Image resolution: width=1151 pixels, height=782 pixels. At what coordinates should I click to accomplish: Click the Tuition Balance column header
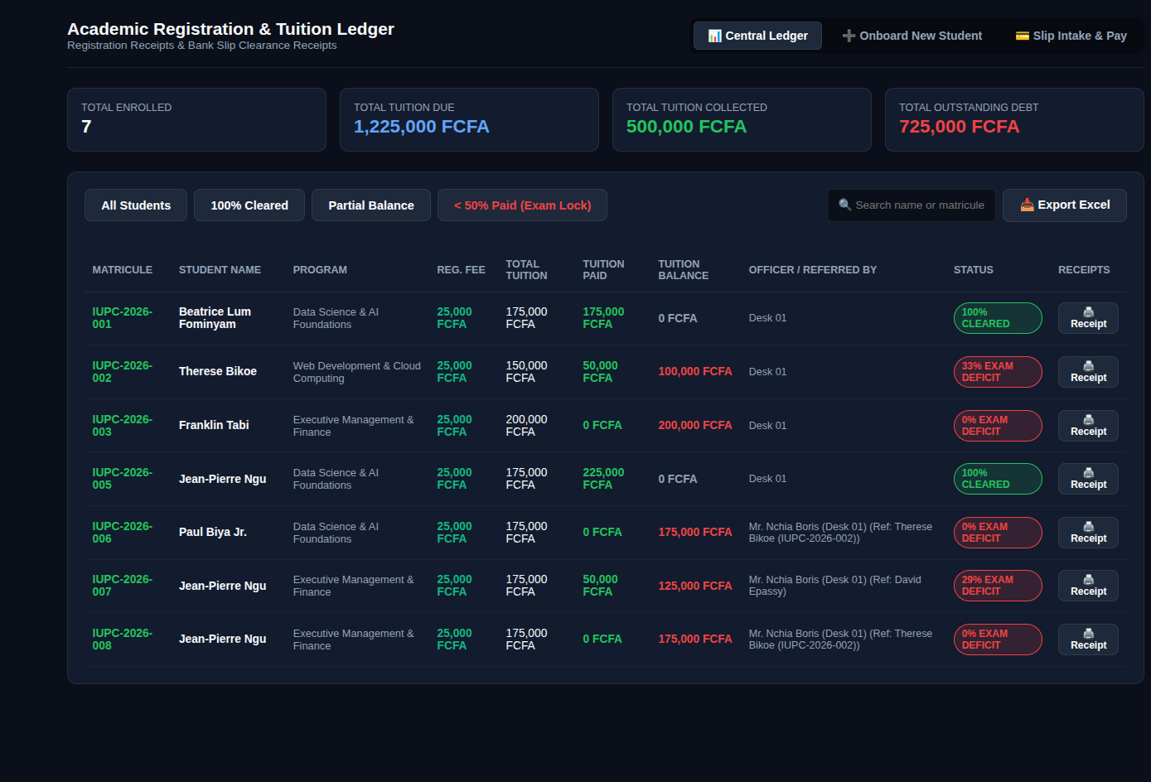(683, 270)
